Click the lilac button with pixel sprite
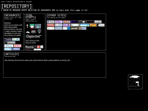 [67, 25]
